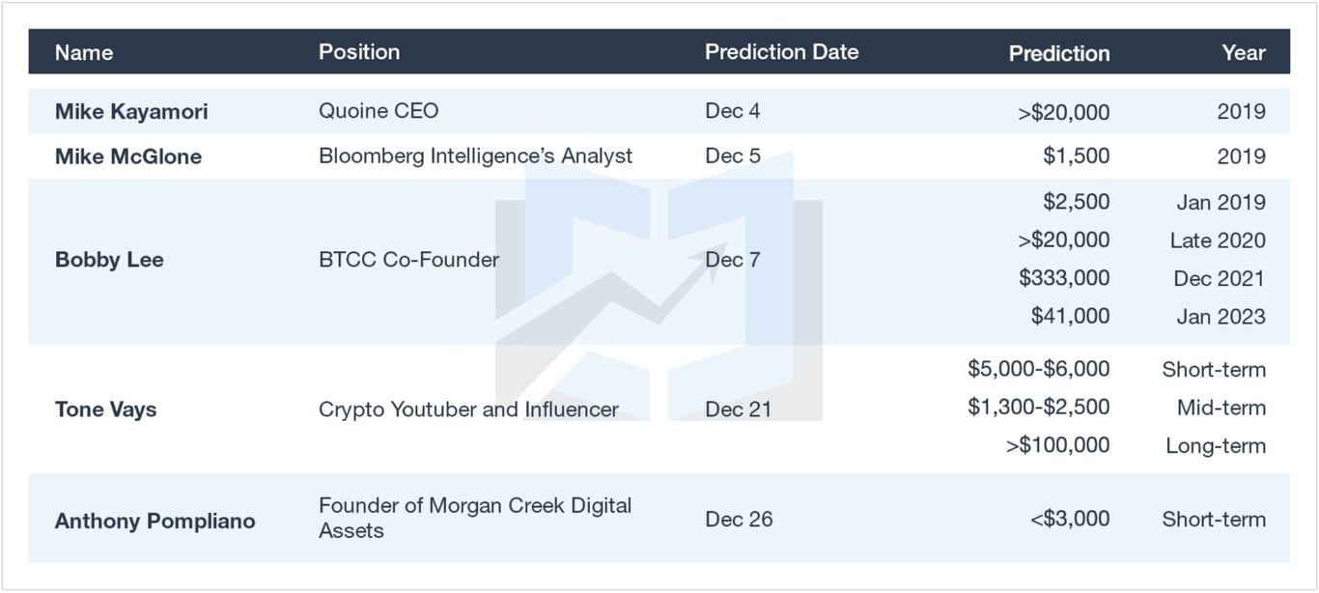Click the Prediction Date column header
The height and width of the screenshot is (593, 1319).
coord(781,52)
